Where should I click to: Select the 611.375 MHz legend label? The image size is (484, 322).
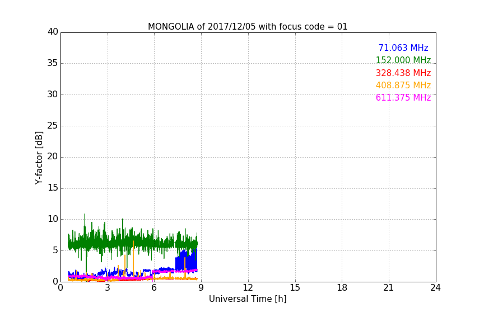point(403,97)
